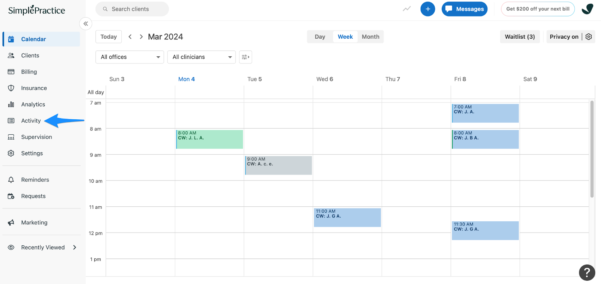
Task: Open Waitlist (3) button
Action: (520, 37)
